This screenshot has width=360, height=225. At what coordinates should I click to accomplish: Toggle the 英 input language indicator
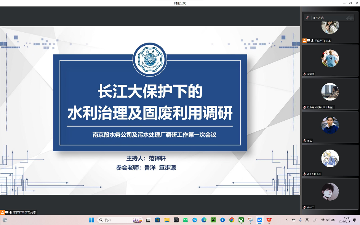(x=307, y=220)
